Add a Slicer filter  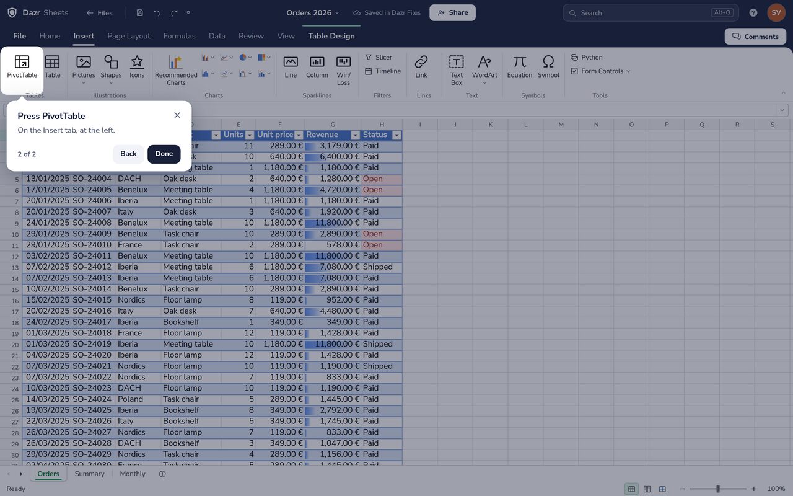click(379, 57)
